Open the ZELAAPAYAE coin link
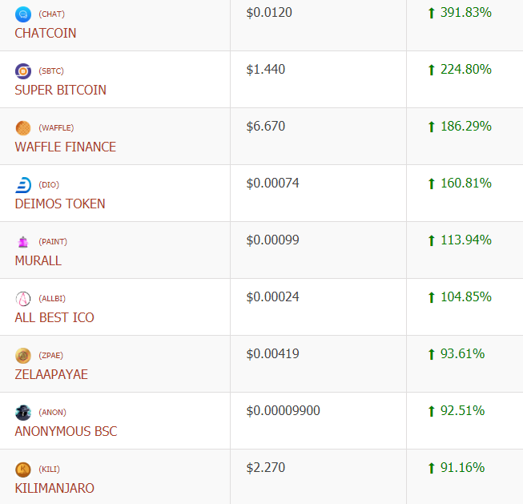The image size is (523, 504). 51,374
